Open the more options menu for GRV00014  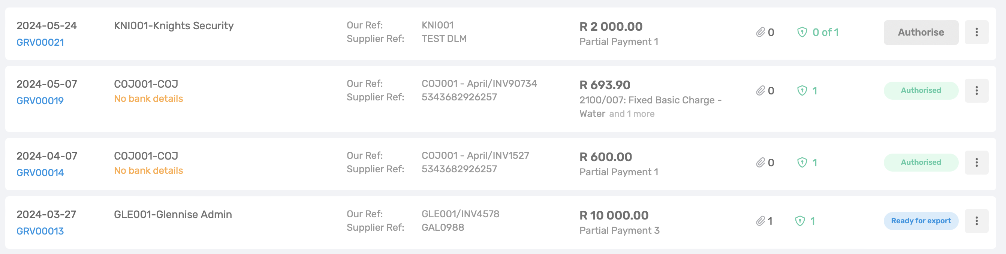tap(976, 162)
